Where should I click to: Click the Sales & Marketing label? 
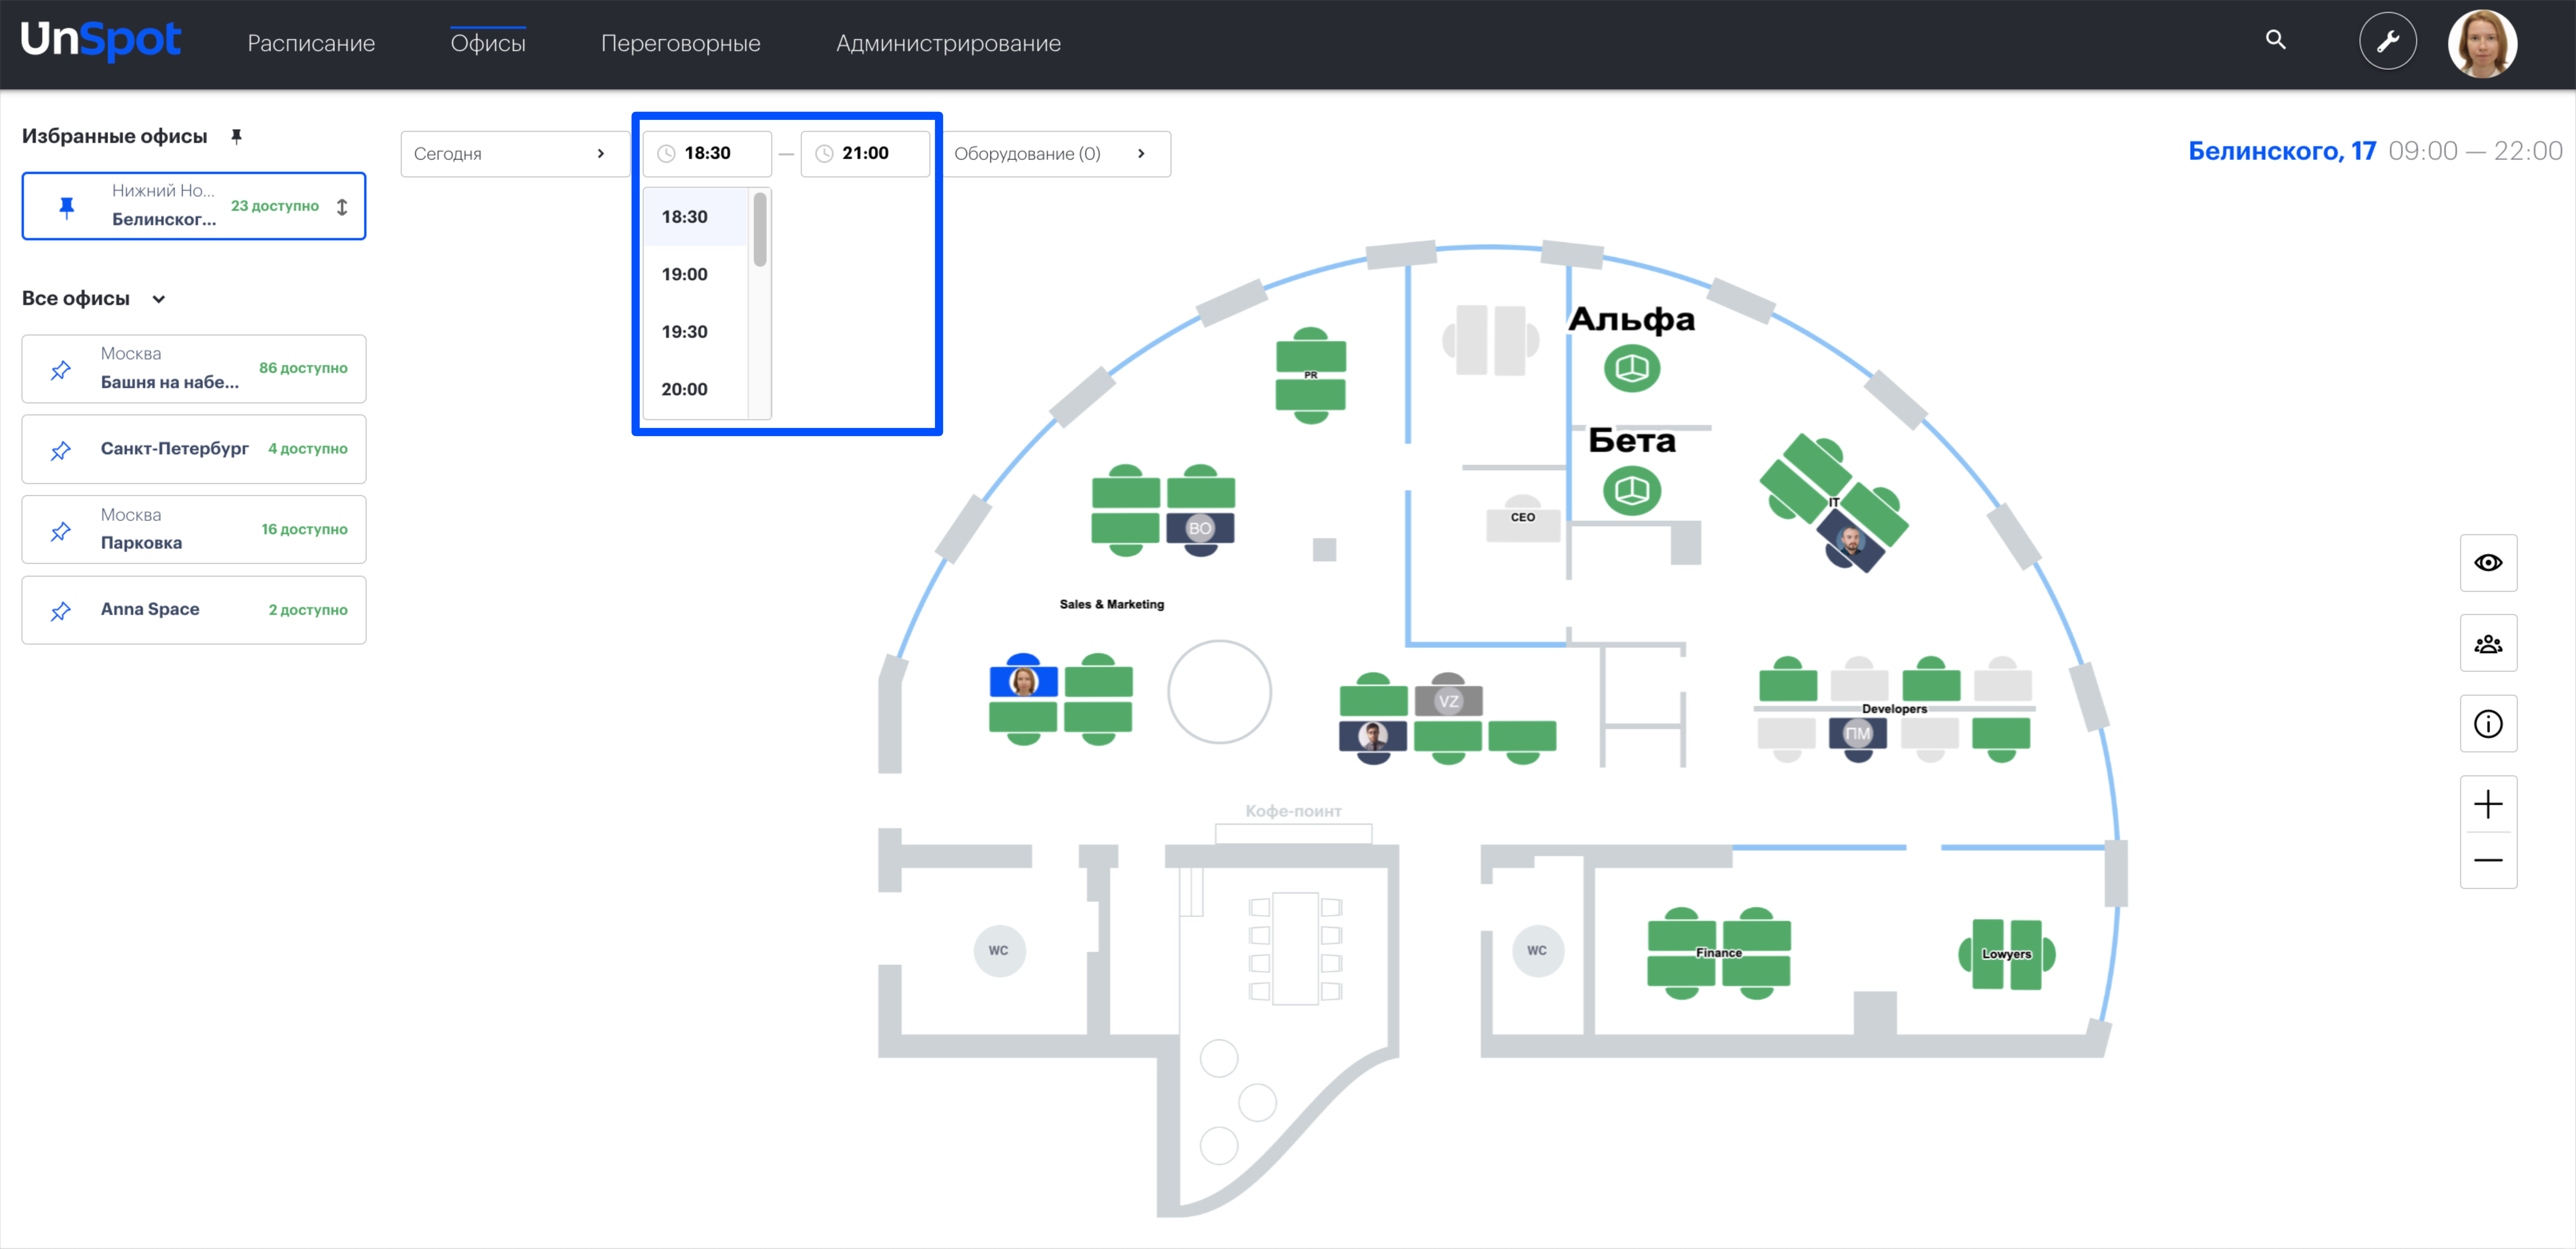point(1111,604)
